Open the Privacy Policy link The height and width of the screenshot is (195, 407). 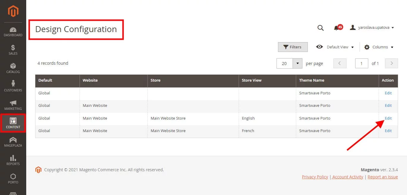[315, 177]
